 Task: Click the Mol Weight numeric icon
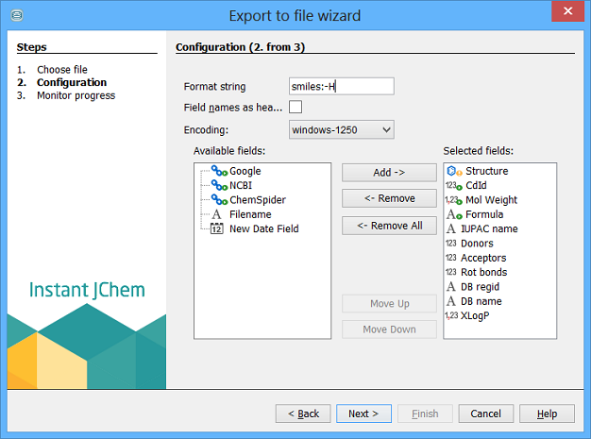point(452,200)
